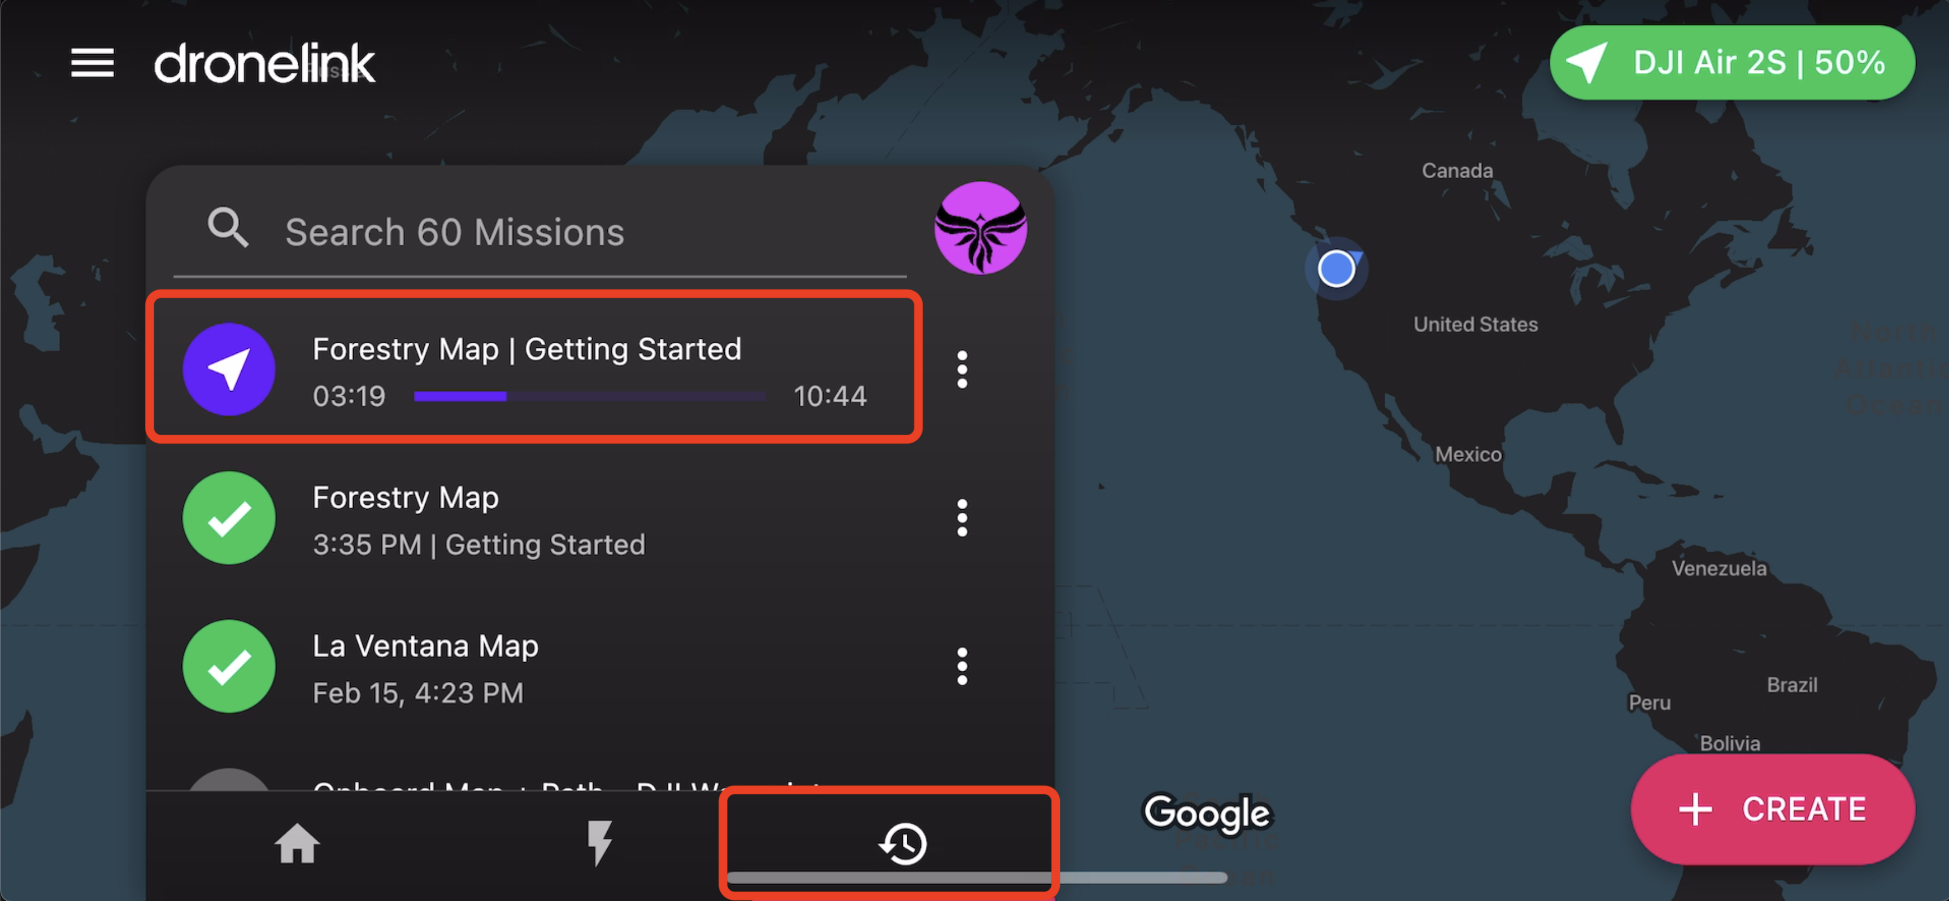Image resolution: width=1949 pixels, height=901 pixels.
Task: Click the green checkmark for La Ventana Map
Action: click(229, 666)
